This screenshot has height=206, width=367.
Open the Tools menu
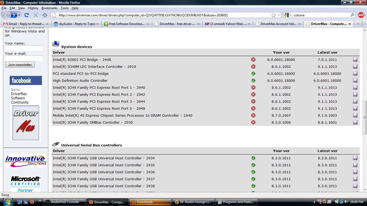pos(64,8)
